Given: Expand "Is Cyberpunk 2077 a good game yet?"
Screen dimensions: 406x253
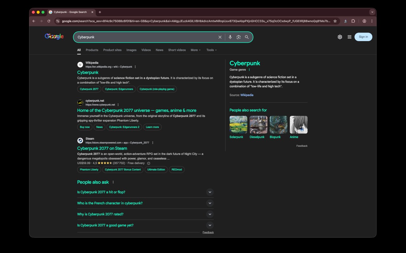Looking at the screenshot, I should (x=145, y=225).
